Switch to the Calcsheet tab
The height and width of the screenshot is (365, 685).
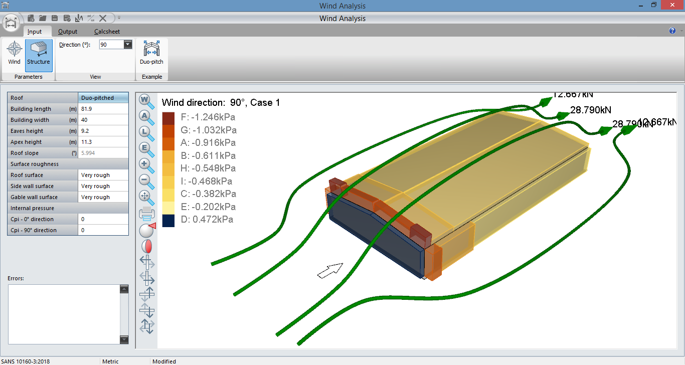(107, 32)
